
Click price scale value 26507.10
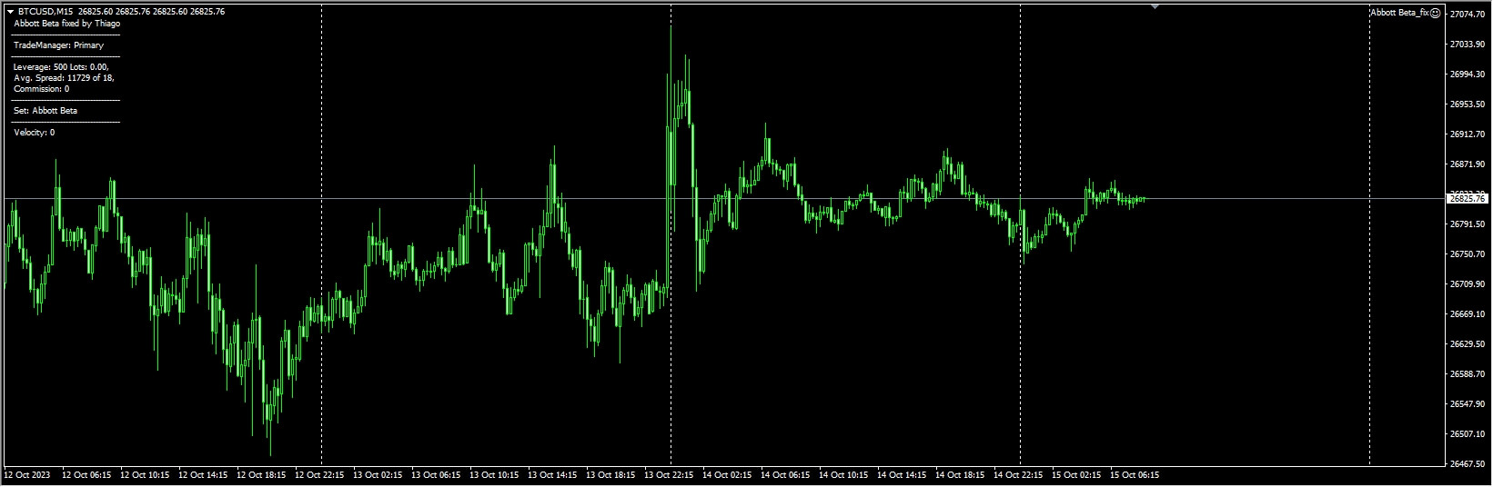pyautogui.click(x=1468, y=433)
